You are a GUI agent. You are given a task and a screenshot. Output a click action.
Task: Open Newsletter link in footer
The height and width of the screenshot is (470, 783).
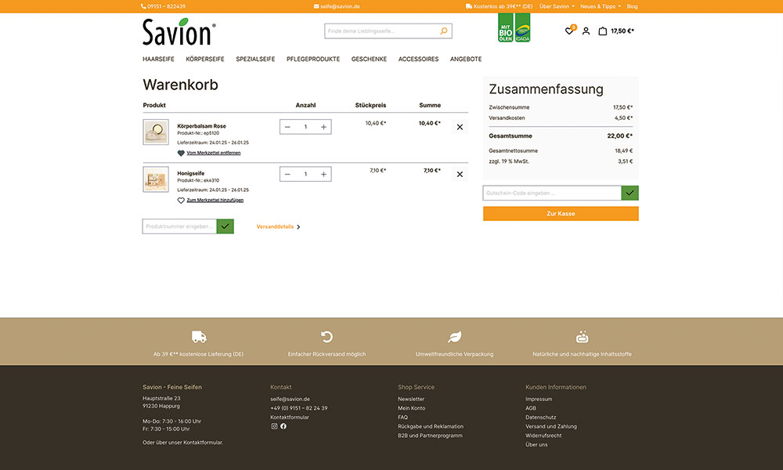click(x=411, y=399)
